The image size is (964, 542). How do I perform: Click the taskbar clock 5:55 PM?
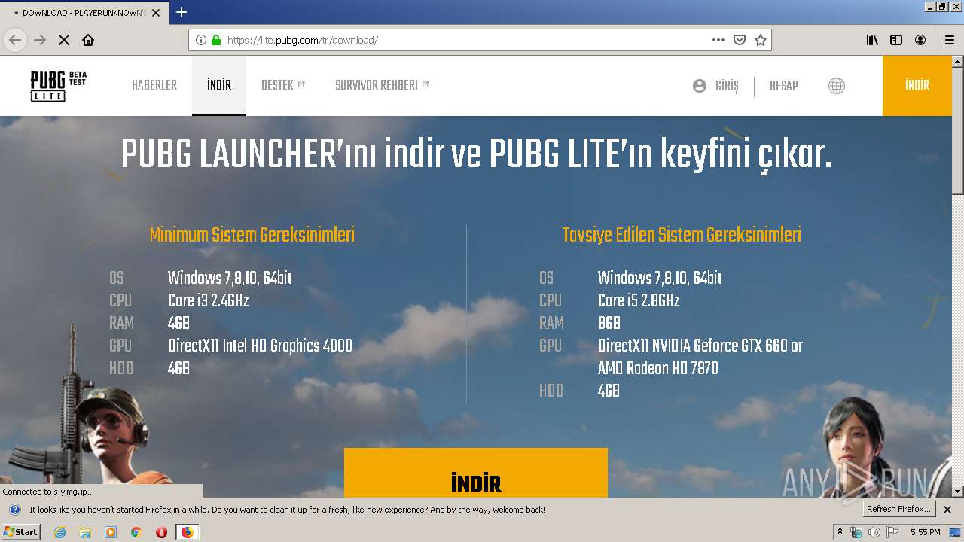(x=925, y=532)
